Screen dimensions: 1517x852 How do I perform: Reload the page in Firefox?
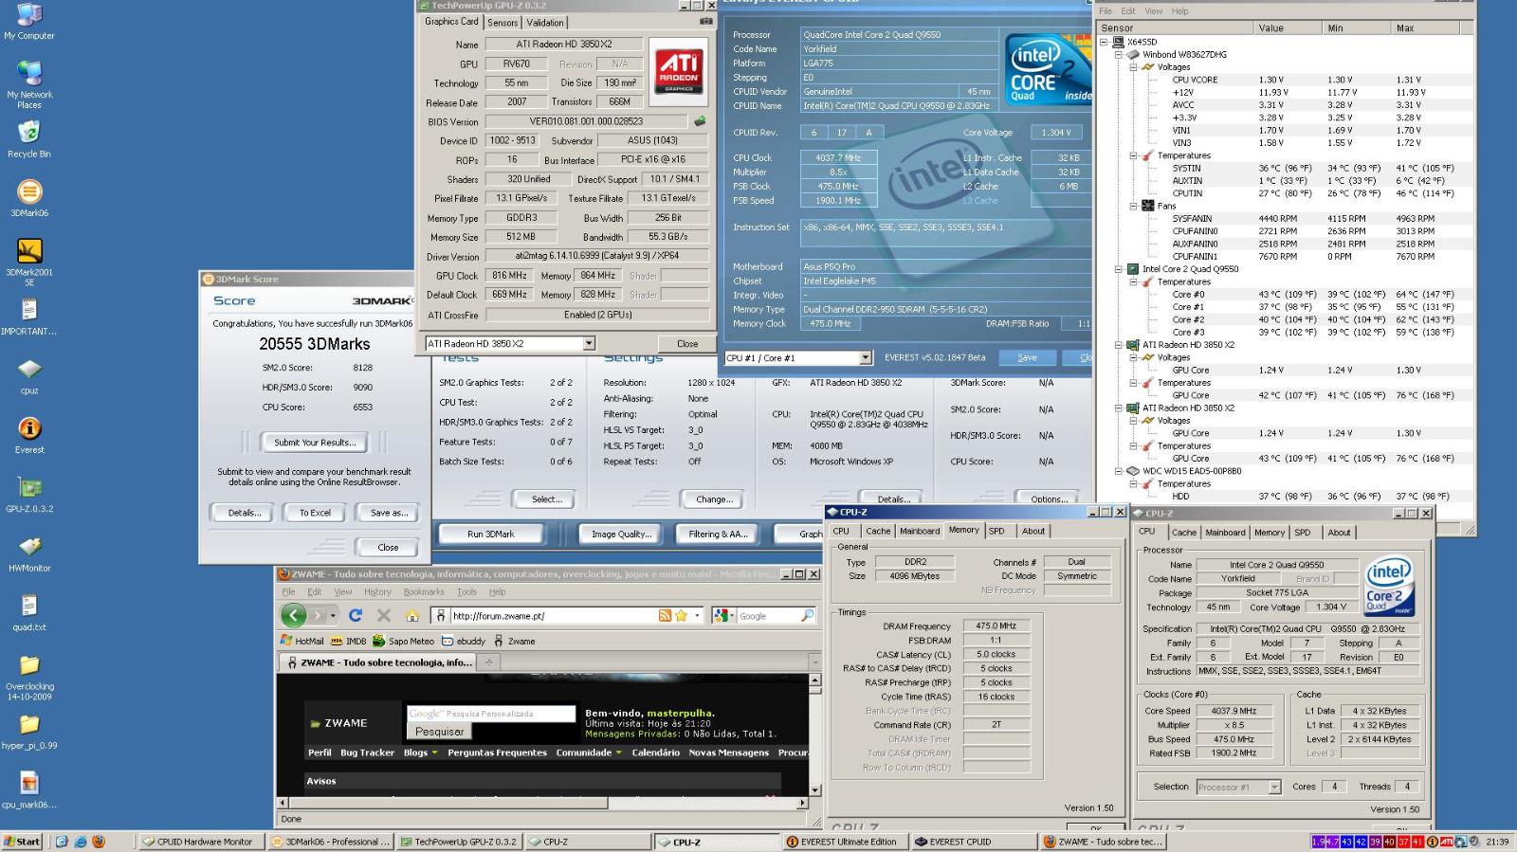tap(356, 615)
